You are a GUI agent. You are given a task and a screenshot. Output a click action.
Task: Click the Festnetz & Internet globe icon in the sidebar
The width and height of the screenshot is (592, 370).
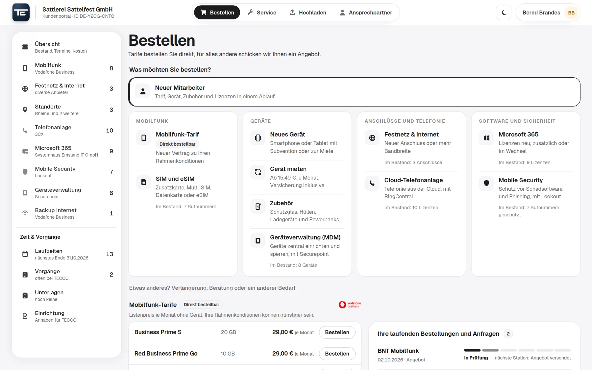coord(25,89)
